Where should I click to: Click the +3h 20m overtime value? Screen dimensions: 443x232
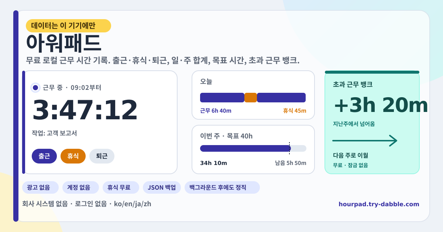381,106
